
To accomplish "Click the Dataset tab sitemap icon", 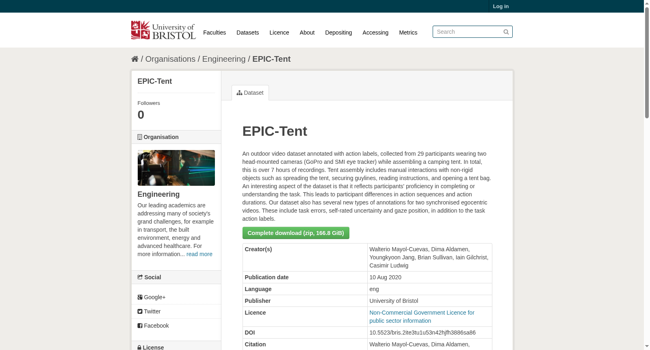I will (x=239, y=93).
